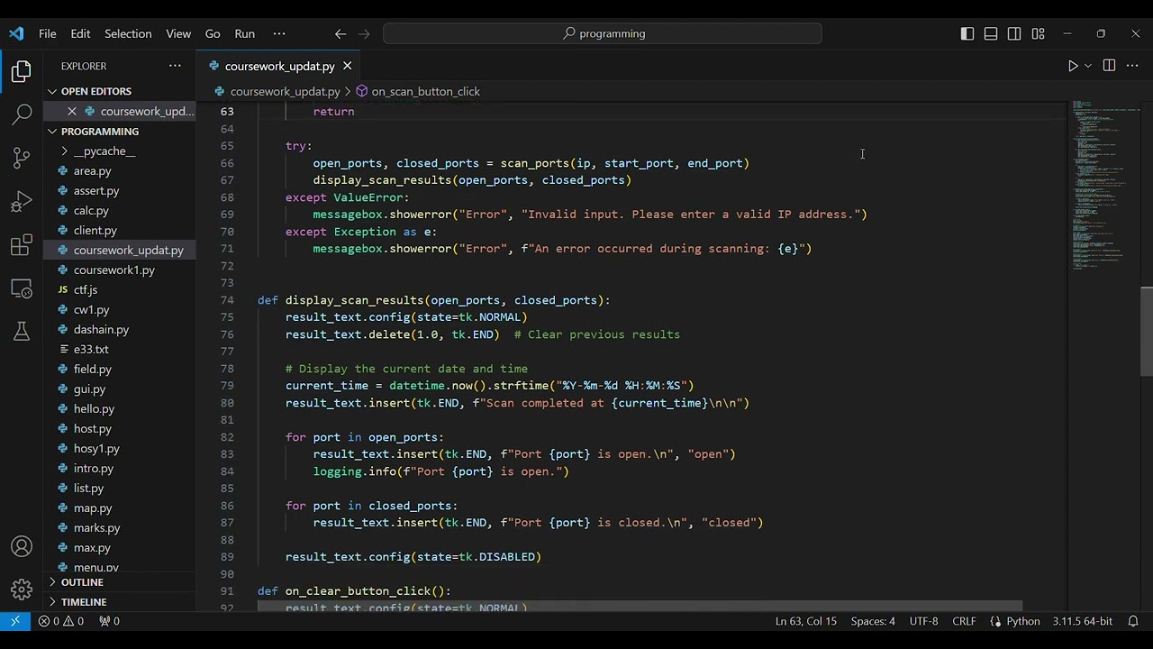Click Ln 63, Col 15 status
Viewport: 1153px width, 649px height.
coord(805,621)
